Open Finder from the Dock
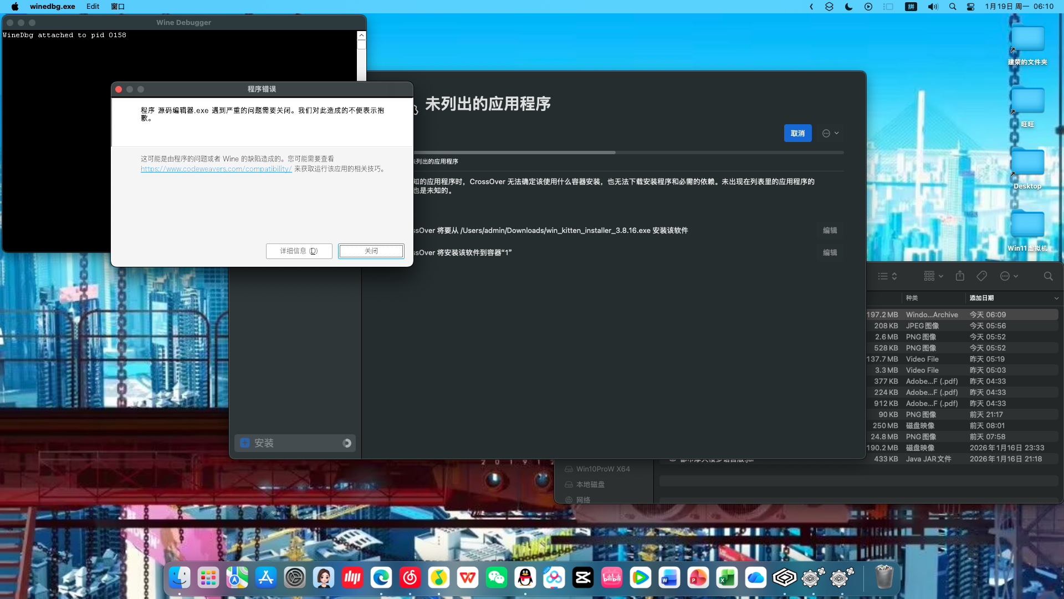1064x599 pixels. coord(180,578)
